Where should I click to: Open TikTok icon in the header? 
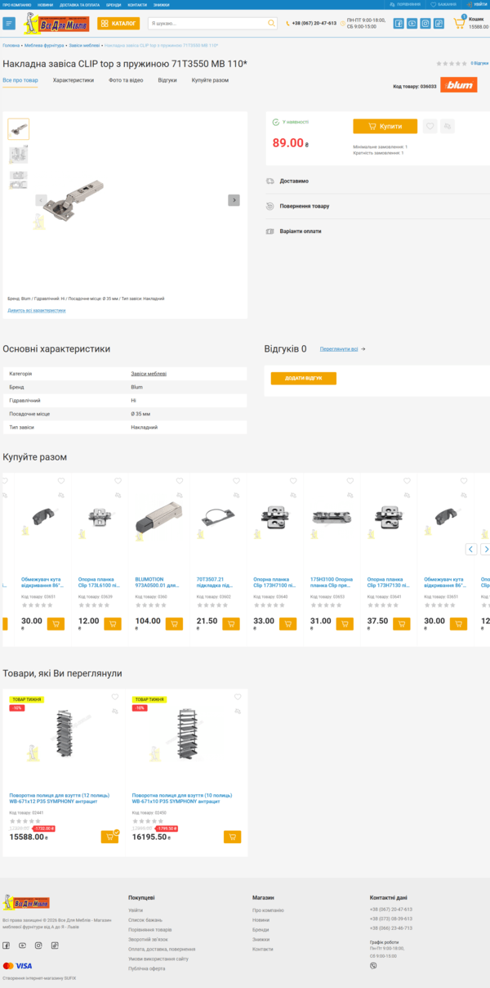tap(439, 24)
